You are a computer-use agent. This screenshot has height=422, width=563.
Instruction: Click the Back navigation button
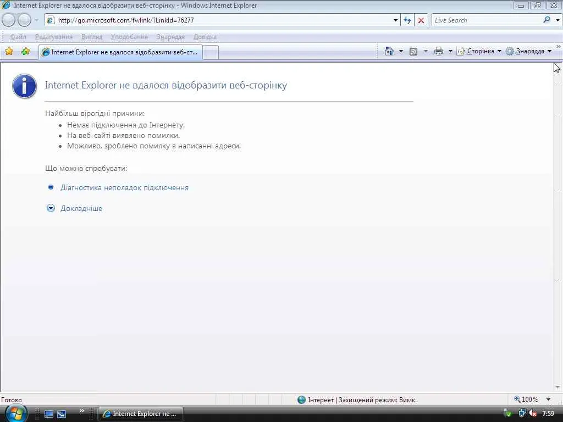click(9, 20)
